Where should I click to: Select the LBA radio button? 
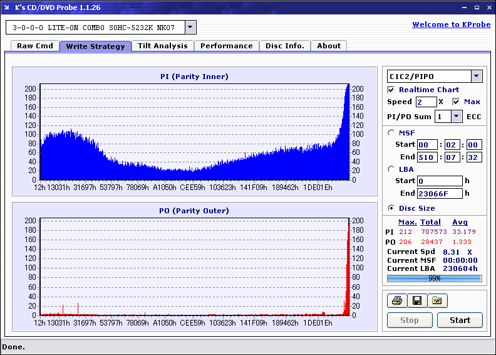(391, 169)
